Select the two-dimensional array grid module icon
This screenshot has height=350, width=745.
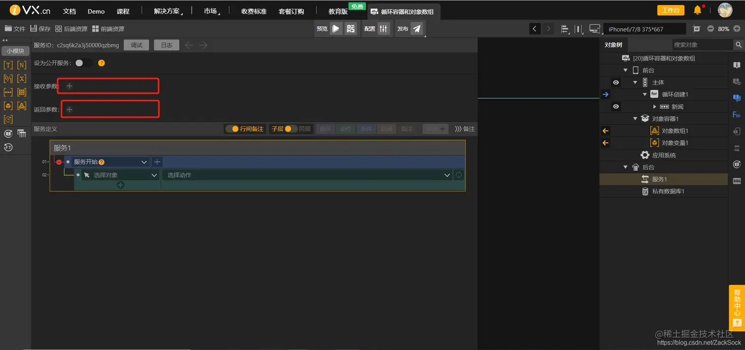tap(22, 92)
